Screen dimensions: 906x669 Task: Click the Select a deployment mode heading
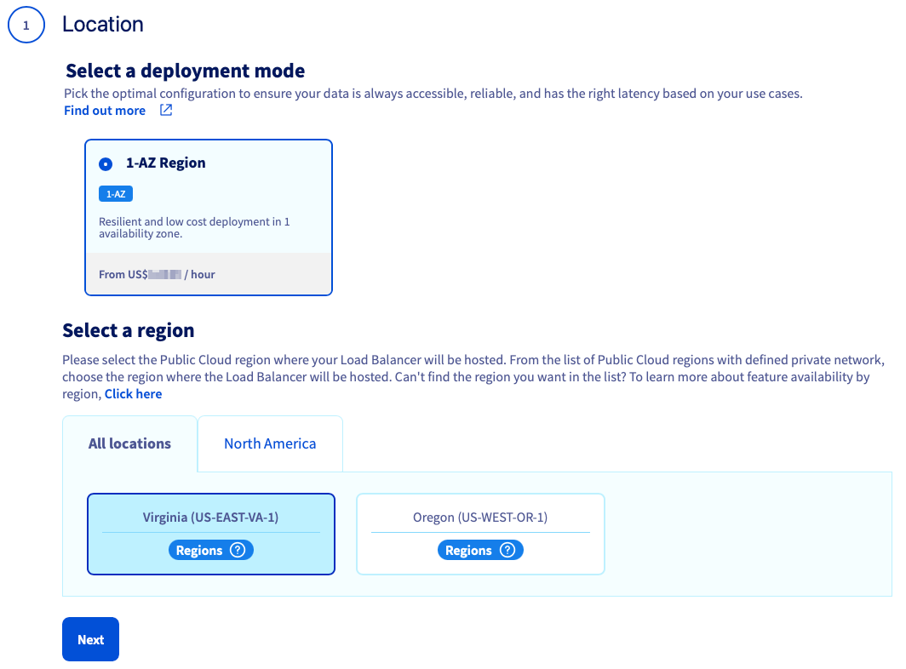coord(185,71)
